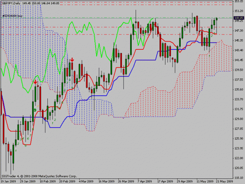Select the red down arrow near 141.45 level

click(72, 60)
